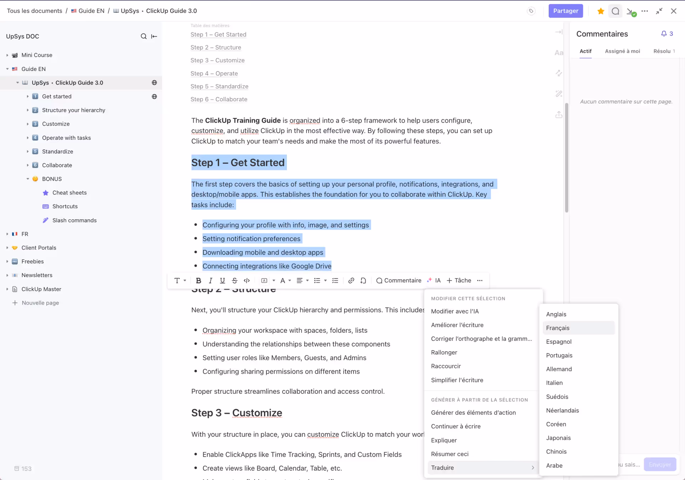Screen dimensions: 685x480
Task: Open the text style T dropdown
Action: [180, 281]
